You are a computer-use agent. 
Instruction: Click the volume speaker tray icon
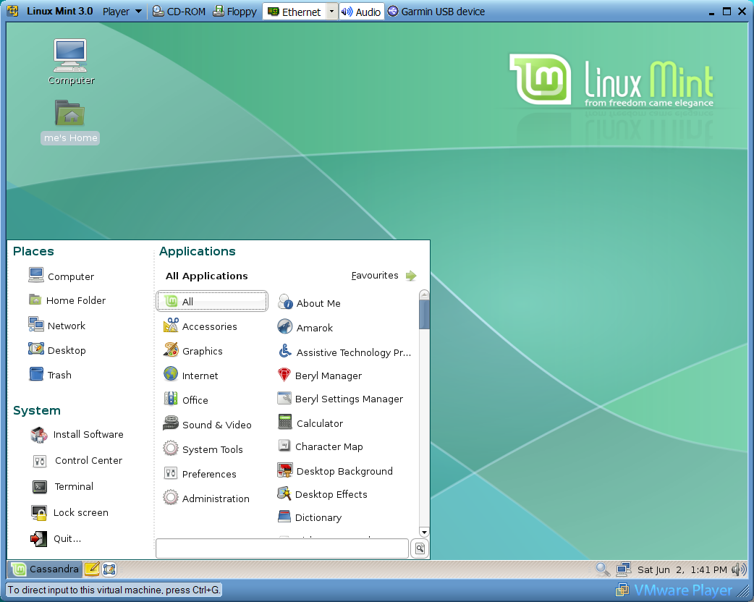point(739,569)
